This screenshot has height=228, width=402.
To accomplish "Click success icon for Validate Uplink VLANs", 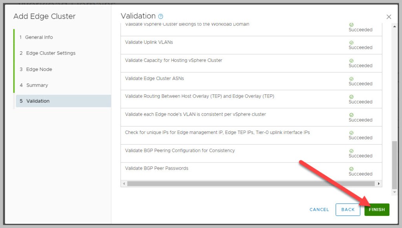I will tap(351, 42).
